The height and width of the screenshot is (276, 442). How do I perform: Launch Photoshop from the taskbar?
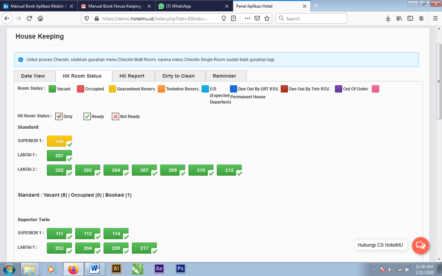tap(180, 268)
